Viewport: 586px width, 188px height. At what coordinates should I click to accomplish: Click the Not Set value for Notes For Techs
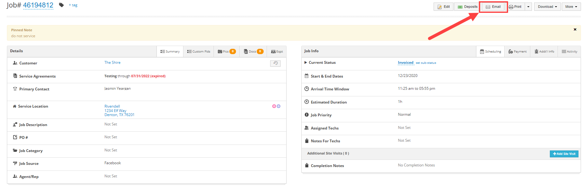point(404,140)
